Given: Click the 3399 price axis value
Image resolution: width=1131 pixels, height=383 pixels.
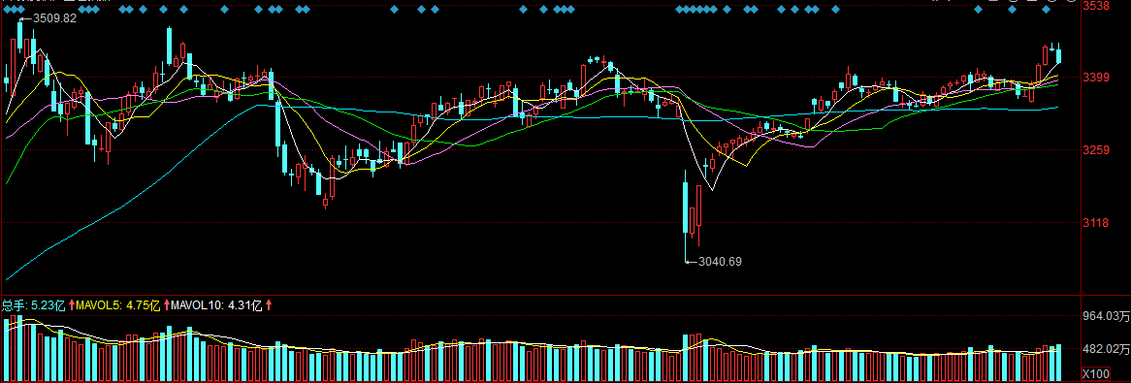Looking at the screenshot, I should click(1096, 78).
